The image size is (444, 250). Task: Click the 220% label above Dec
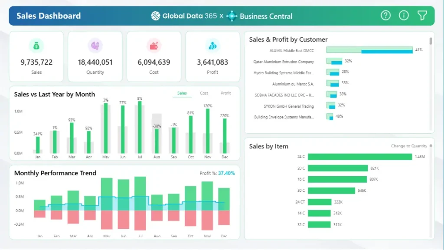click(x=225, y=115)
